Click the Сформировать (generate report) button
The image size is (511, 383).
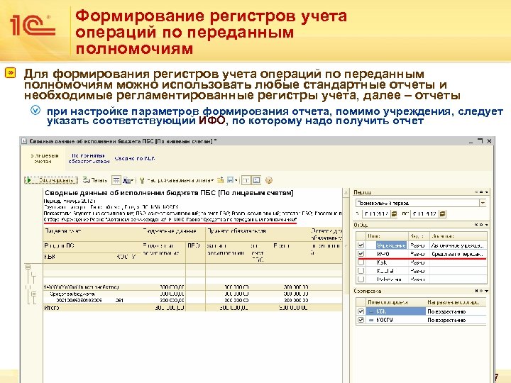point(51,180)
